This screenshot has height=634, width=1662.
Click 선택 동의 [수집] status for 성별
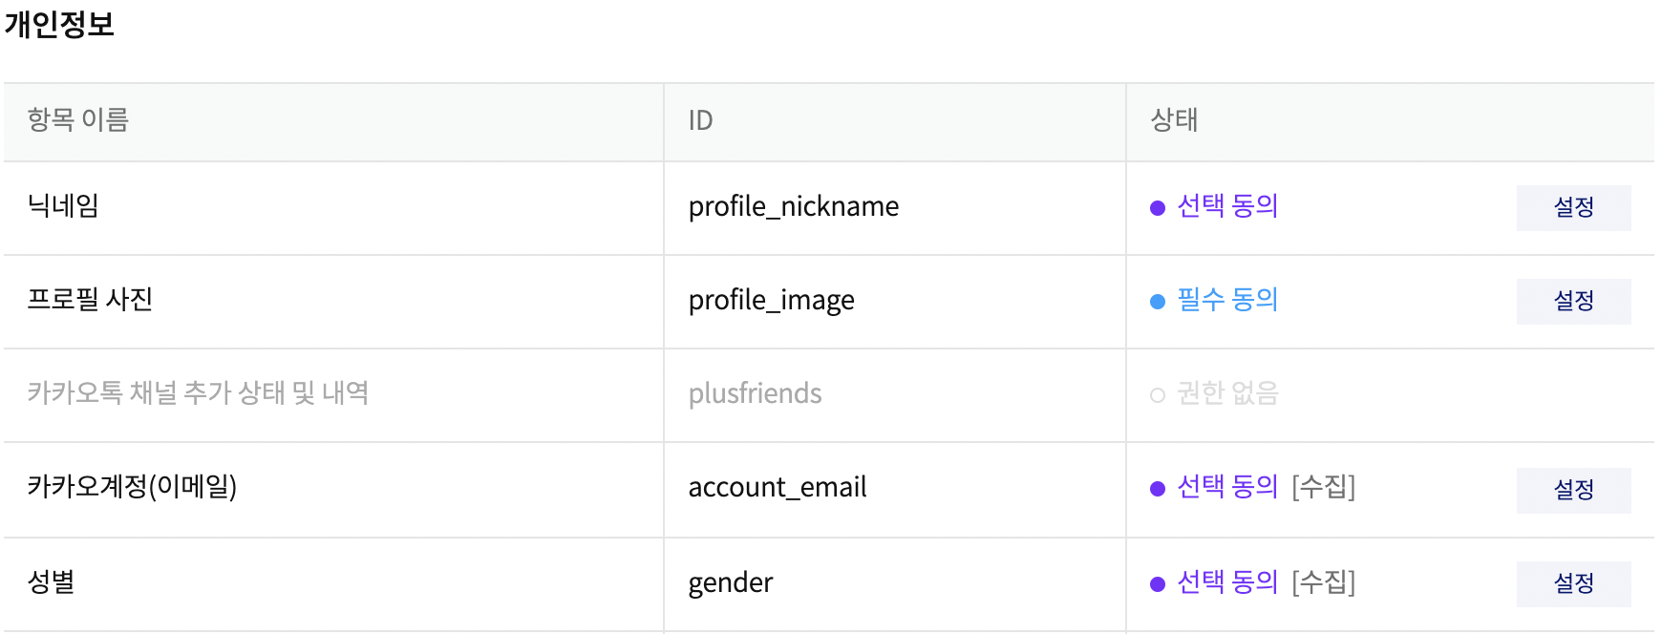(x=1267, y=581)
